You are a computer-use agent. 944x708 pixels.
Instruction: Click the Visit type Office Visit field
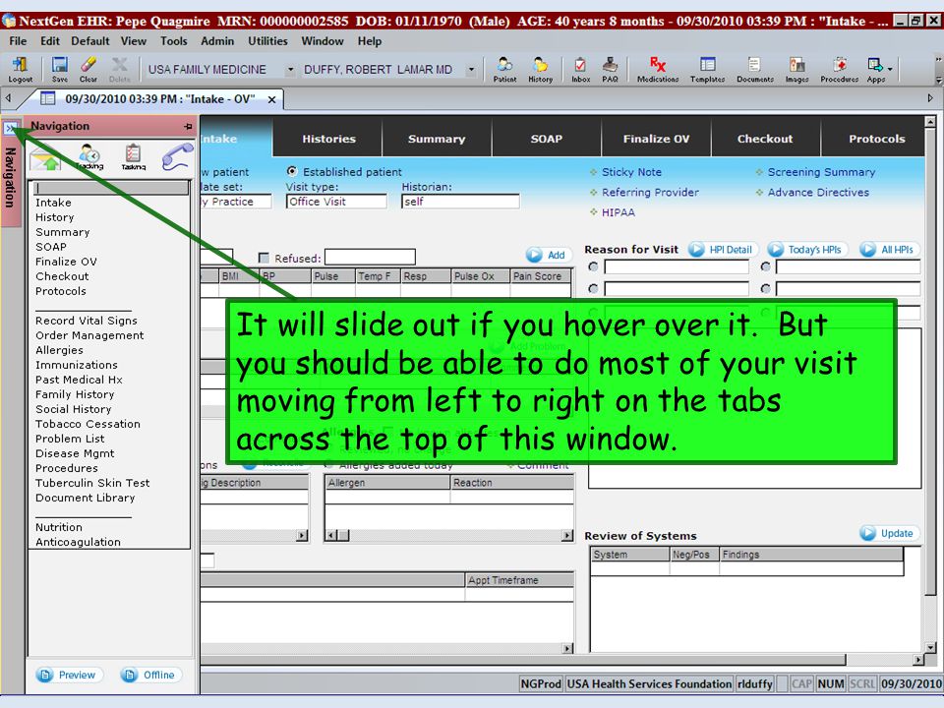tap(336, 202)
